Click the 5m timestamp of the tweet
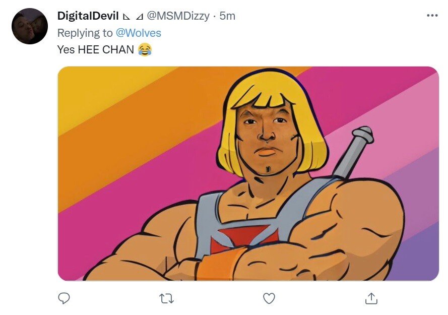The width and height of the screenshot is (448, 315). click(227, 16)
